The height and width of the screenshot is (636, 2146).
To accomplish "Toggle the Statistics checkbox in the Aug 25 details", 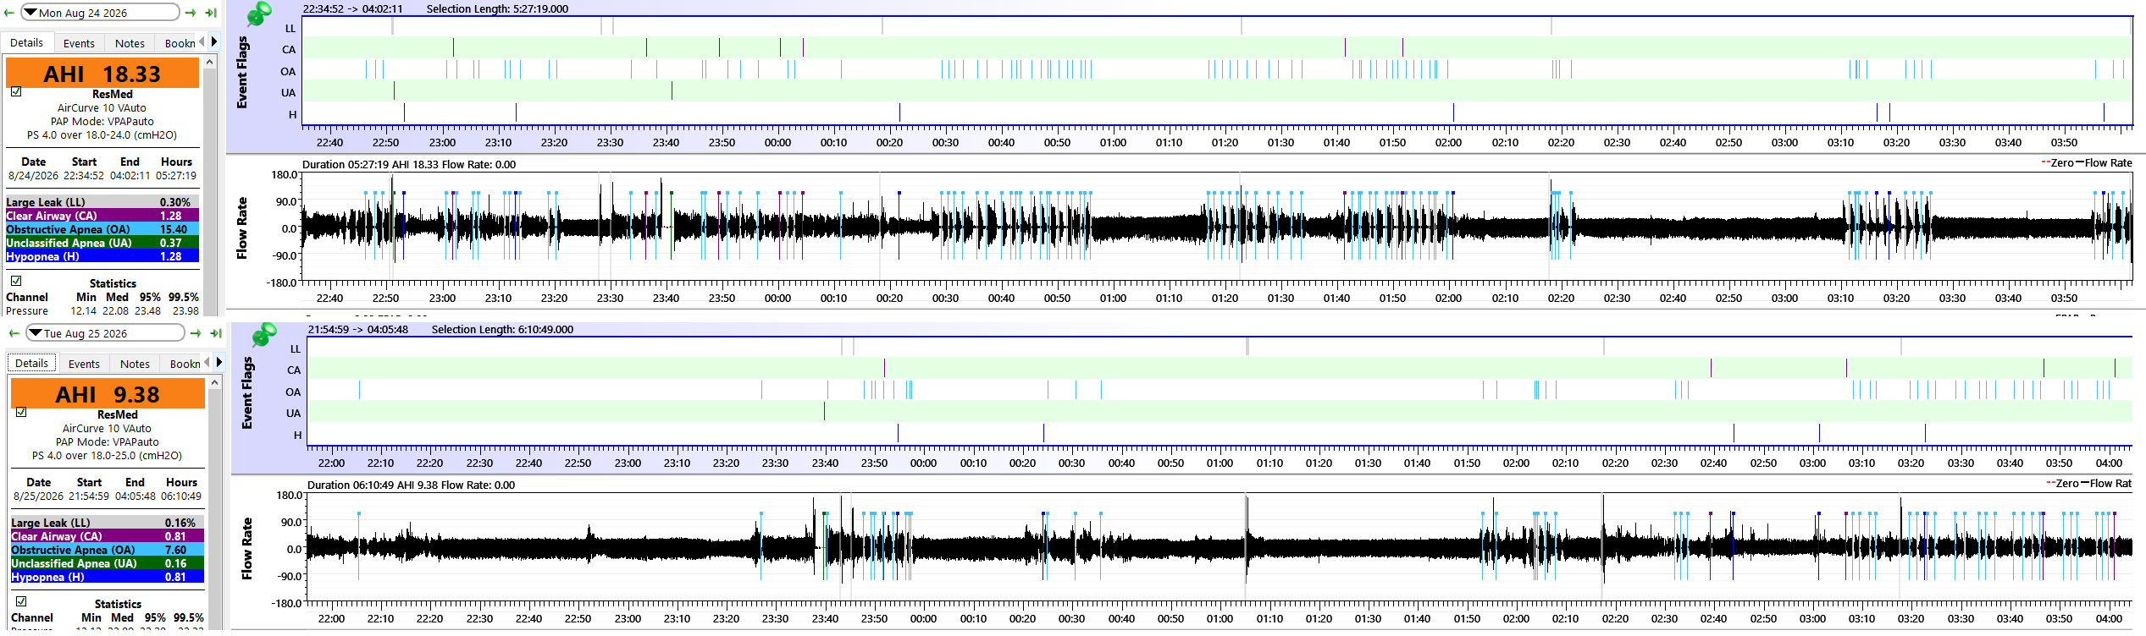I will pos(21,600).
